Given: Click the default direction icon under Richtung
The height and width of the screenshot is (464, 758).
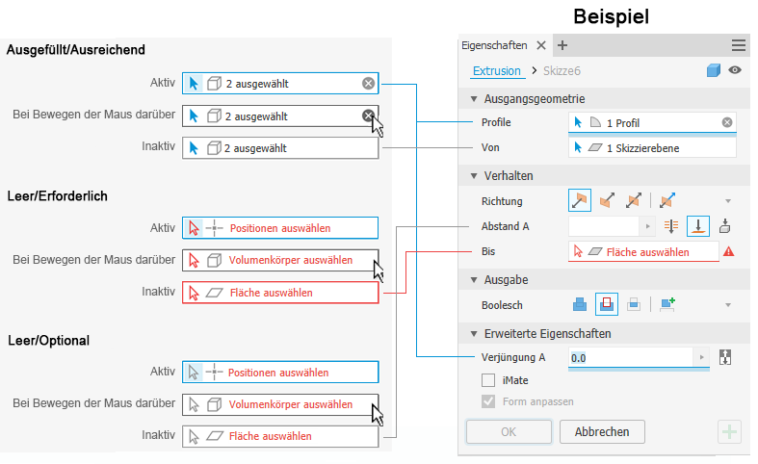Looking at the screenshot, I should point(579,201).
